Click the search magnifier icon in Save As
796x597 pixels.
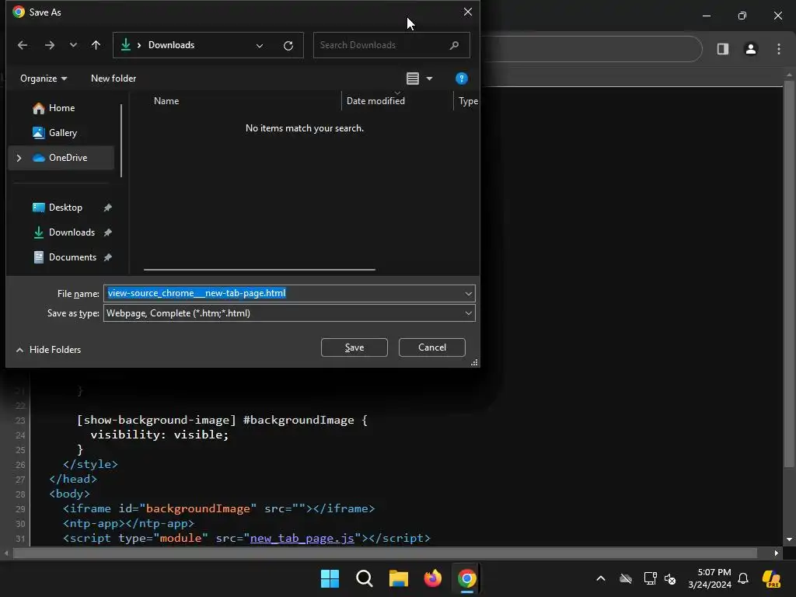coord(454,45)
